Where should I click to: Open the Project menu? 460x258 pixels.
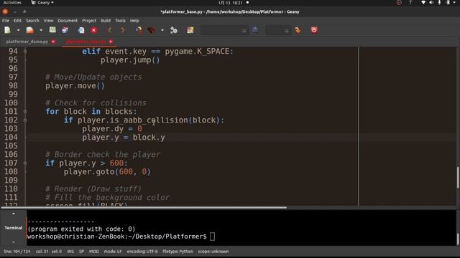89,21
